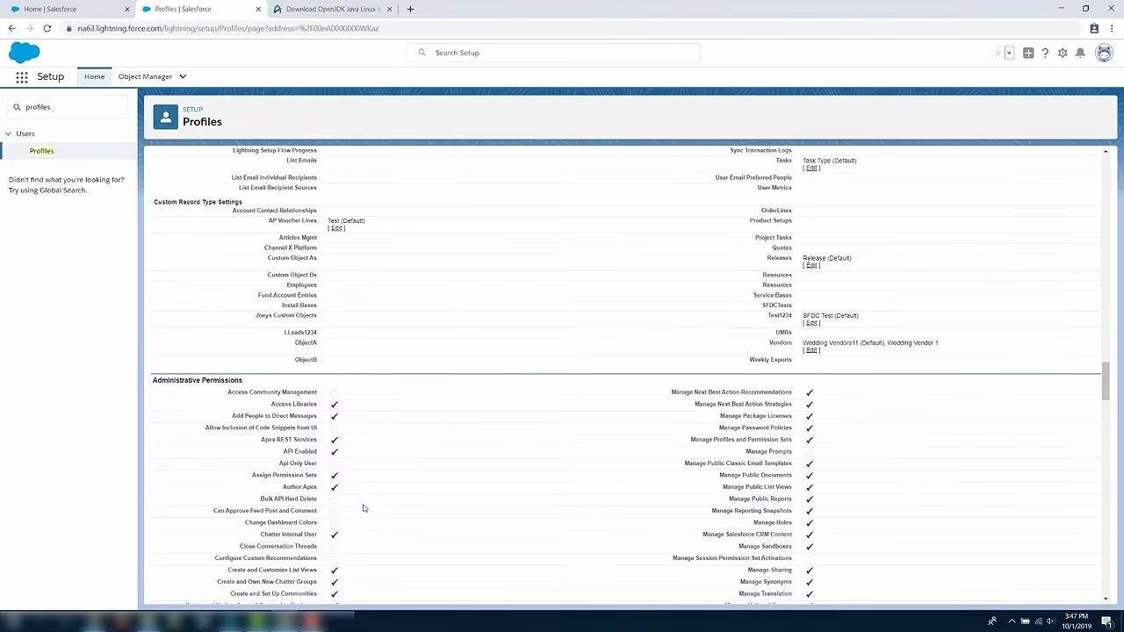Click the search magnifier in Search Setup
Viewport: 1124px width, 632px height.
coord(421,53)
